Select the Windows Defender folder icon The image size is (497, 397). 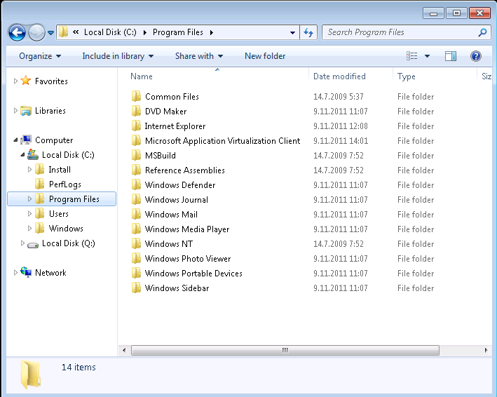(x=137, y=185)
